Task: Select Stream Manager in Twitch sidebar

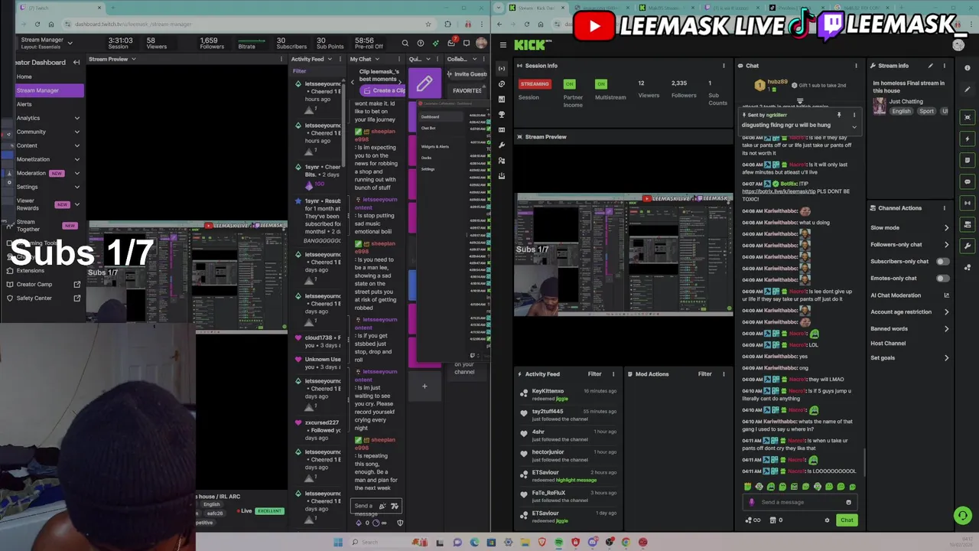Action: pyautogui.click(x=49, y=90)
